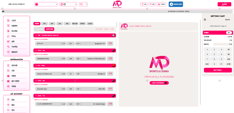Click the 로그아웃 logout button
The height and width of the screenshot is (113, 234).
point(224,4)
